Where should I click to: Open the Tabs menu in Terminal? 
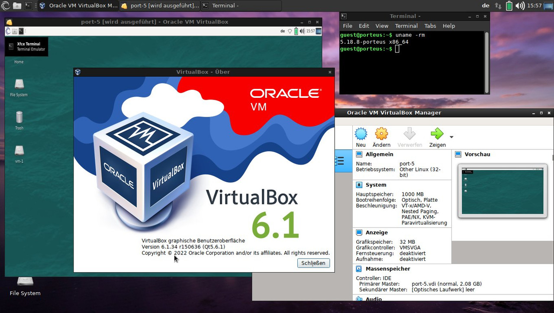tap(430, 26)
